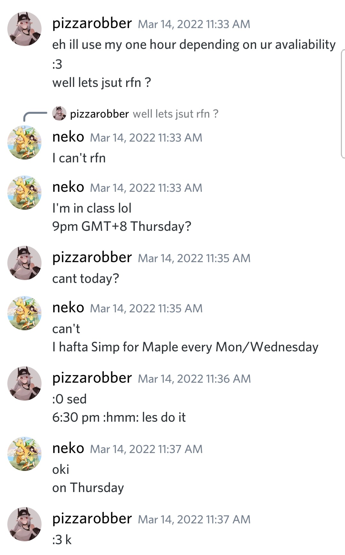Open the pizzarobber username above "eh ill use my one hour"
This screenshot has width=345, height=555.
pos(92,24)
